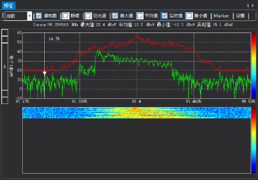
Task: Click inside the 线图 combo box field
Action: (16, 16)
